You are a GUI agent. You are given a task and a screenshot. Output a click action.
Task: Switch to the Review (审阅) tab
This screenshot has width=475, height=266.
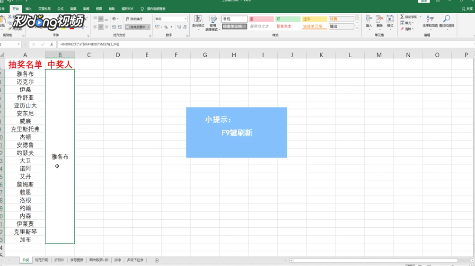click(86, 9)
